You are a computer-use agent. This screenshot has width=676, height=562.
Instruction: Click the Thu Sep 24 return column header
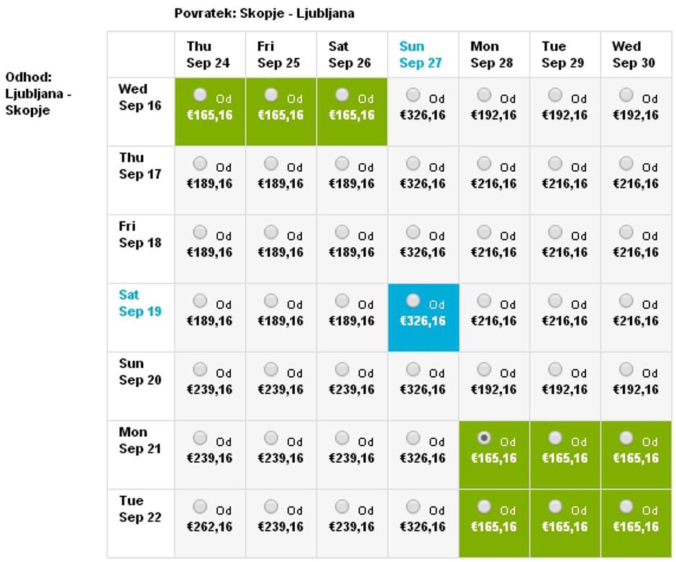click(208, 55)
